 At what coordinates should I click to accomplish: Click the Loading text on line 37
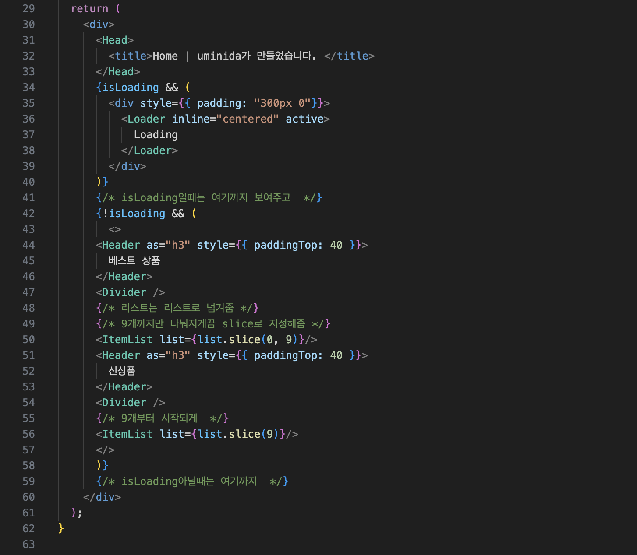pos(156,135)
